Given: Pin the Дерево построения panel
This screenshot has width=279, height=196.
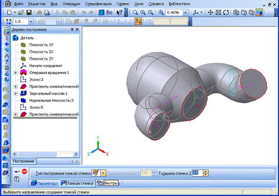Looking at the screenshot, I should (x=71, y=29).
